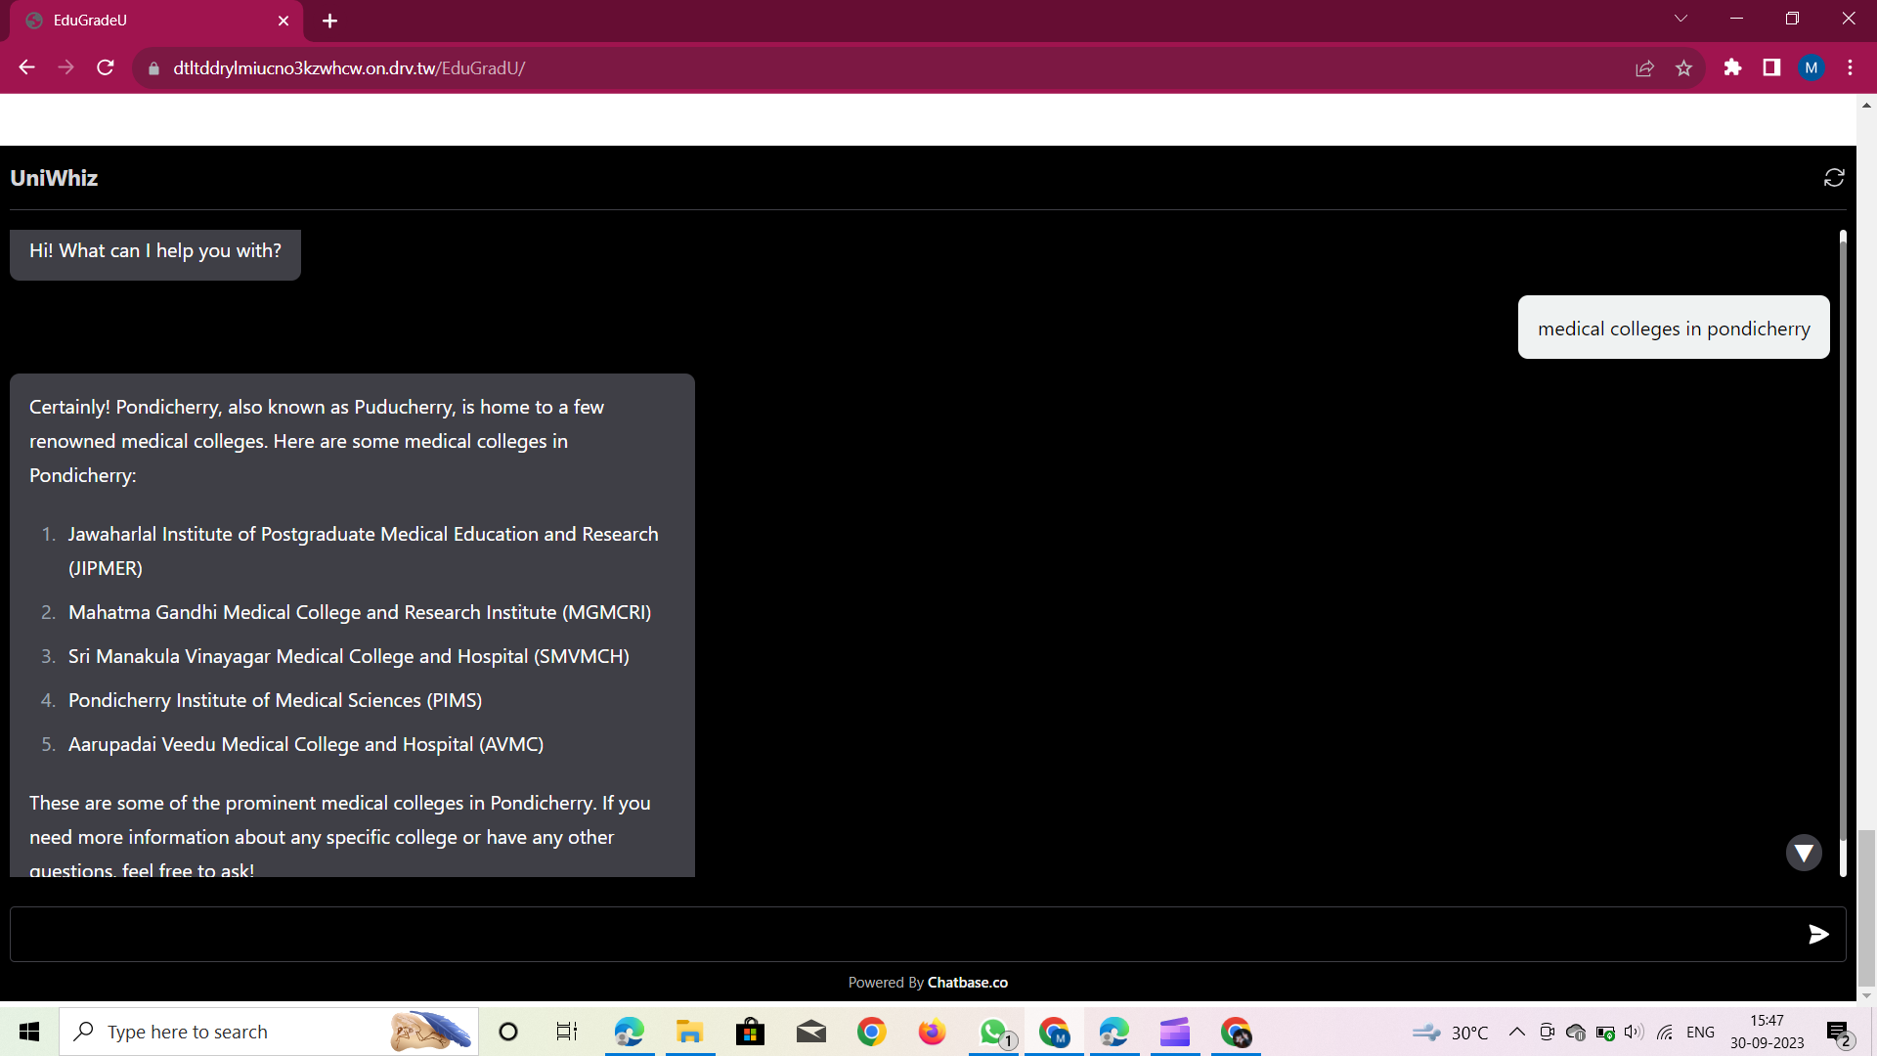
Task: Open the Chatbase.co link
Action: (967, 983)
